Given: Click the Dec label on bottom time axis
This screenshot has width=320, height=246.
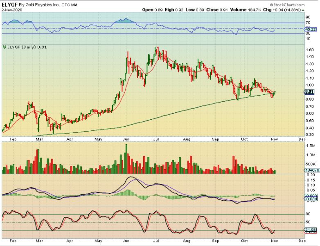Looking at the screenshot, I should coord(302,242).
